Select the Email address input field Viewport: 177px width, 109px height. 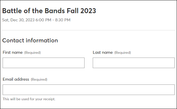point(89,90)
